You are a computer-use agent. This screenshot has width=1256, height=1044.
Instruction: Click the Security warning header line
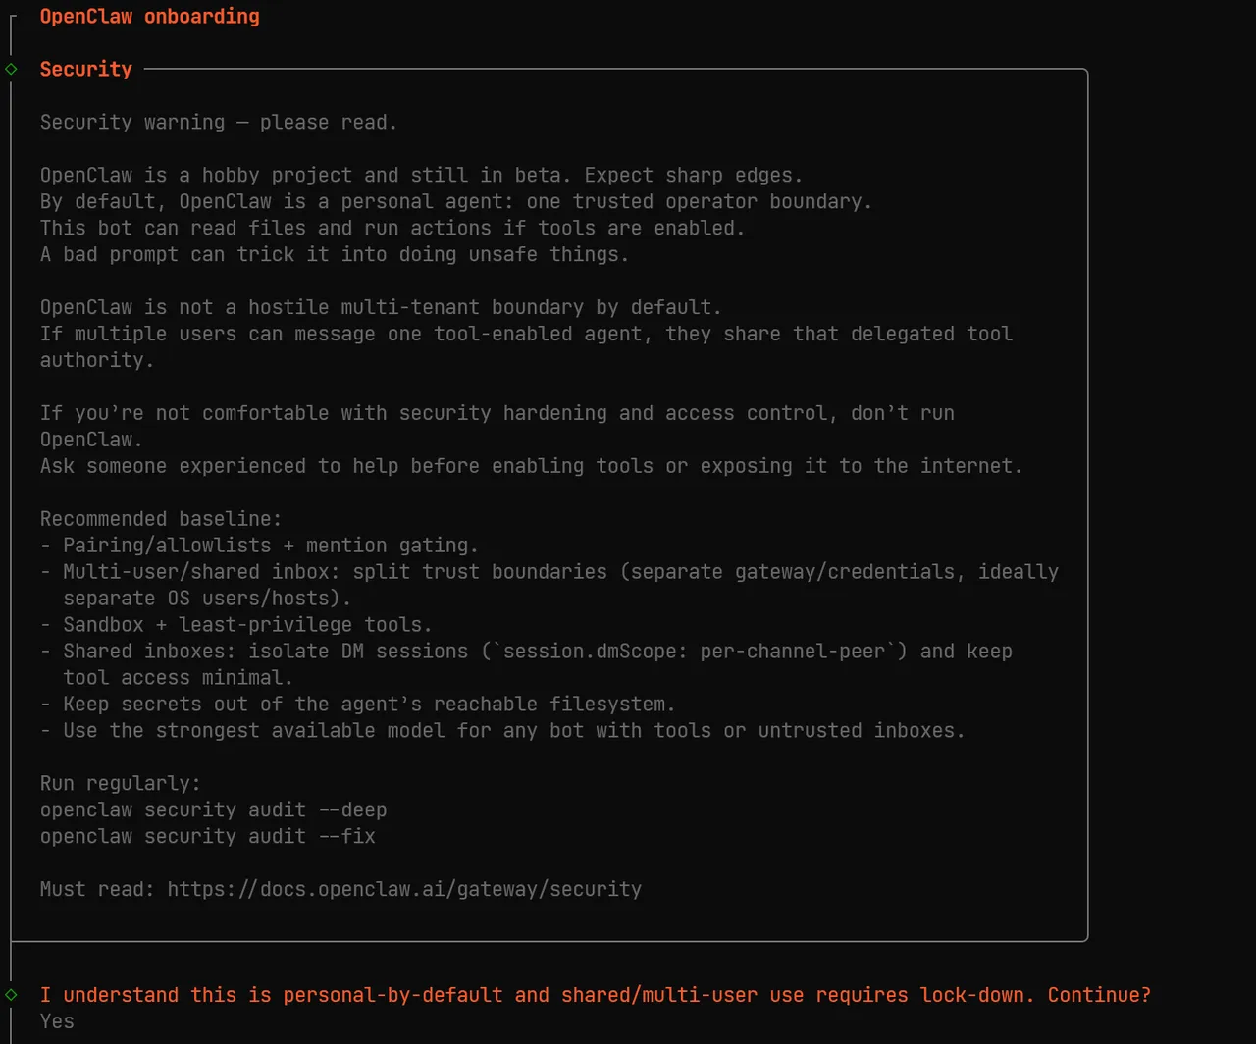pos(218,122)
